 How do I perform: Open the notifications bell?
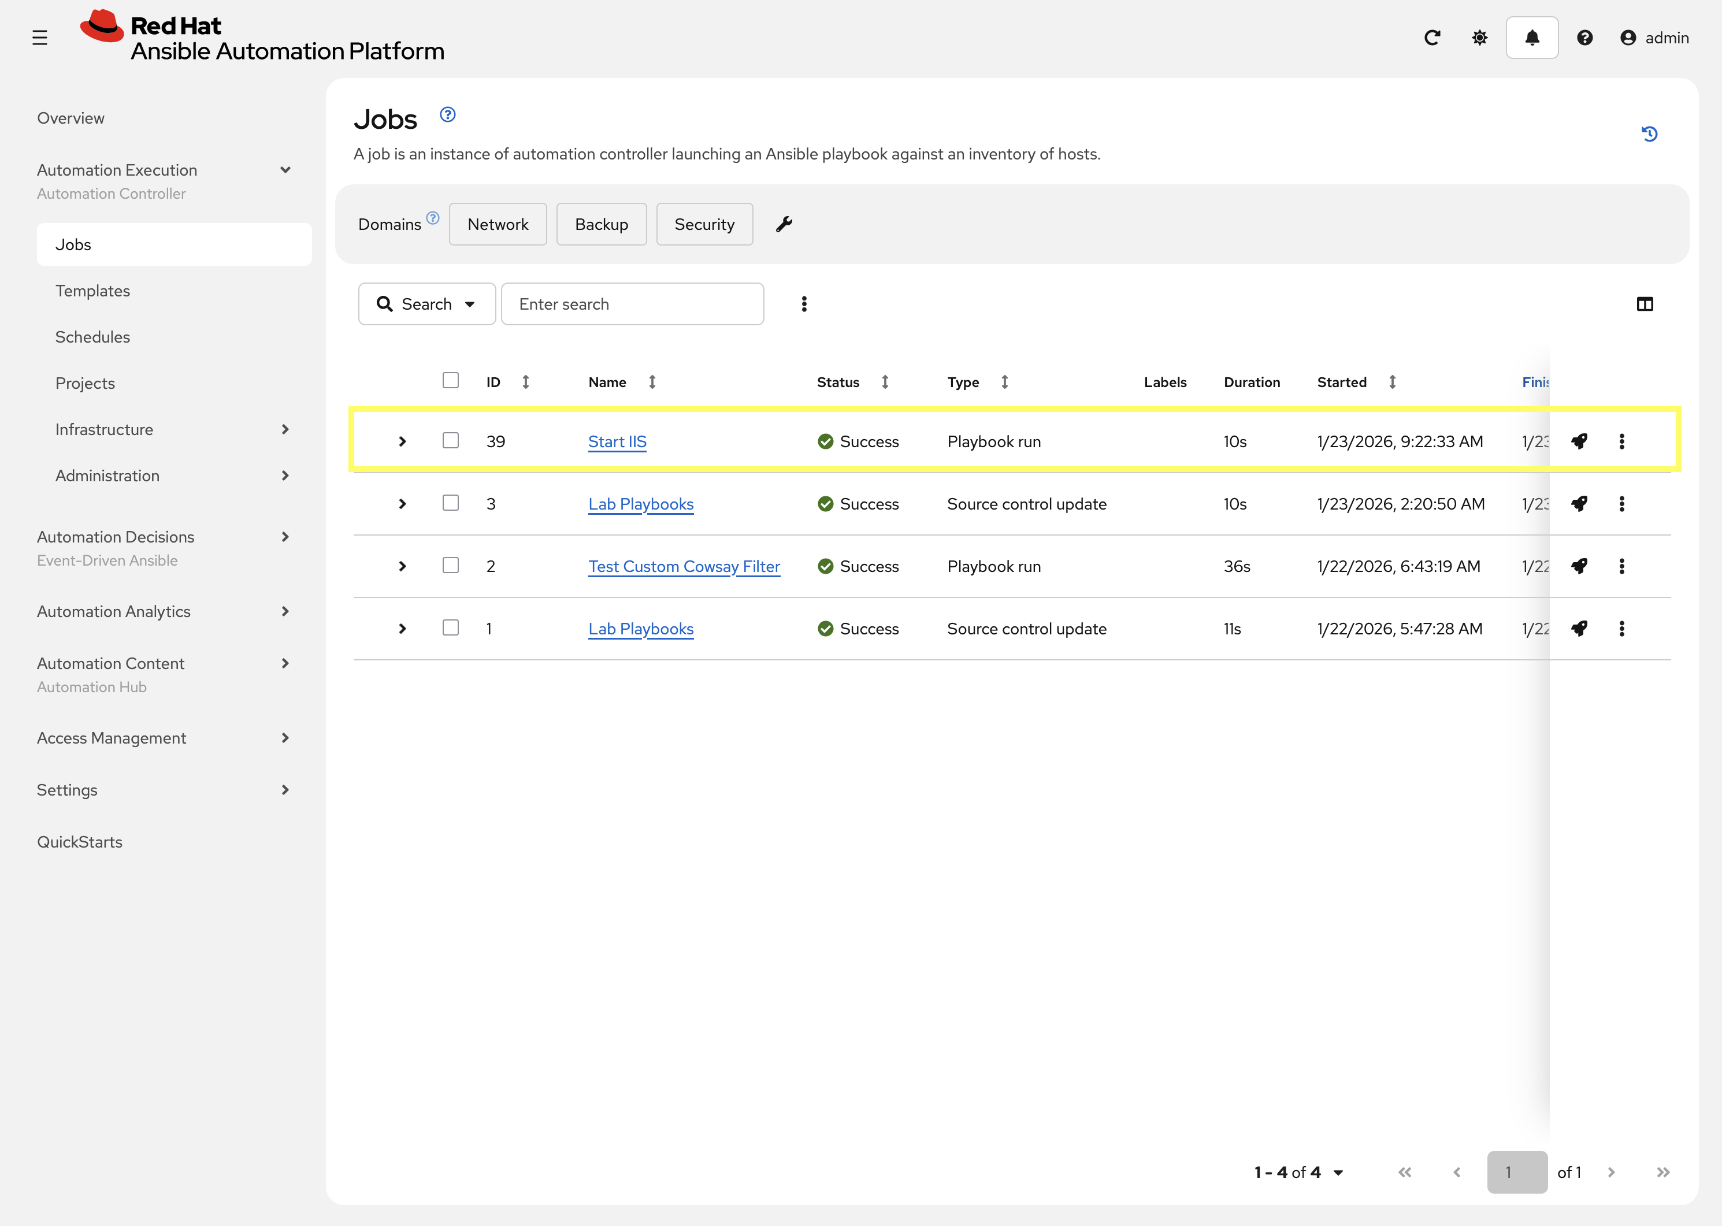click(x=1532, y=38)
